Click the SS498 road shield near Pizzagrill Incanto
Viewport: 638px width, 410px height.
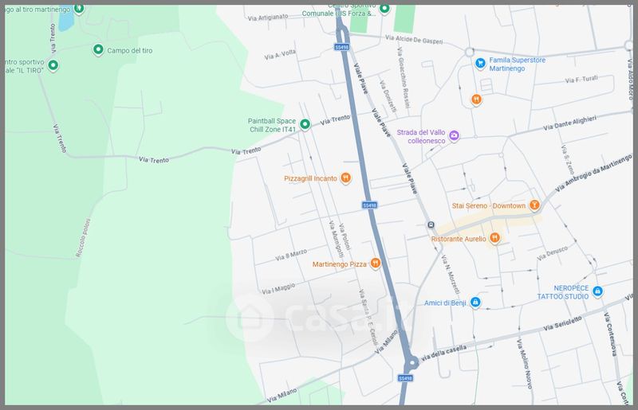click(369, 205)
